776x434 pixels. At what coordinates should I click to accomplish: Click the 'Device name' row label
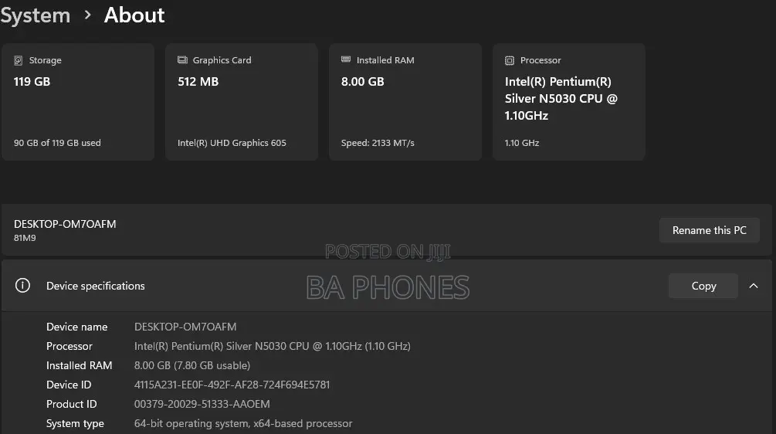(x=76, y=327)
